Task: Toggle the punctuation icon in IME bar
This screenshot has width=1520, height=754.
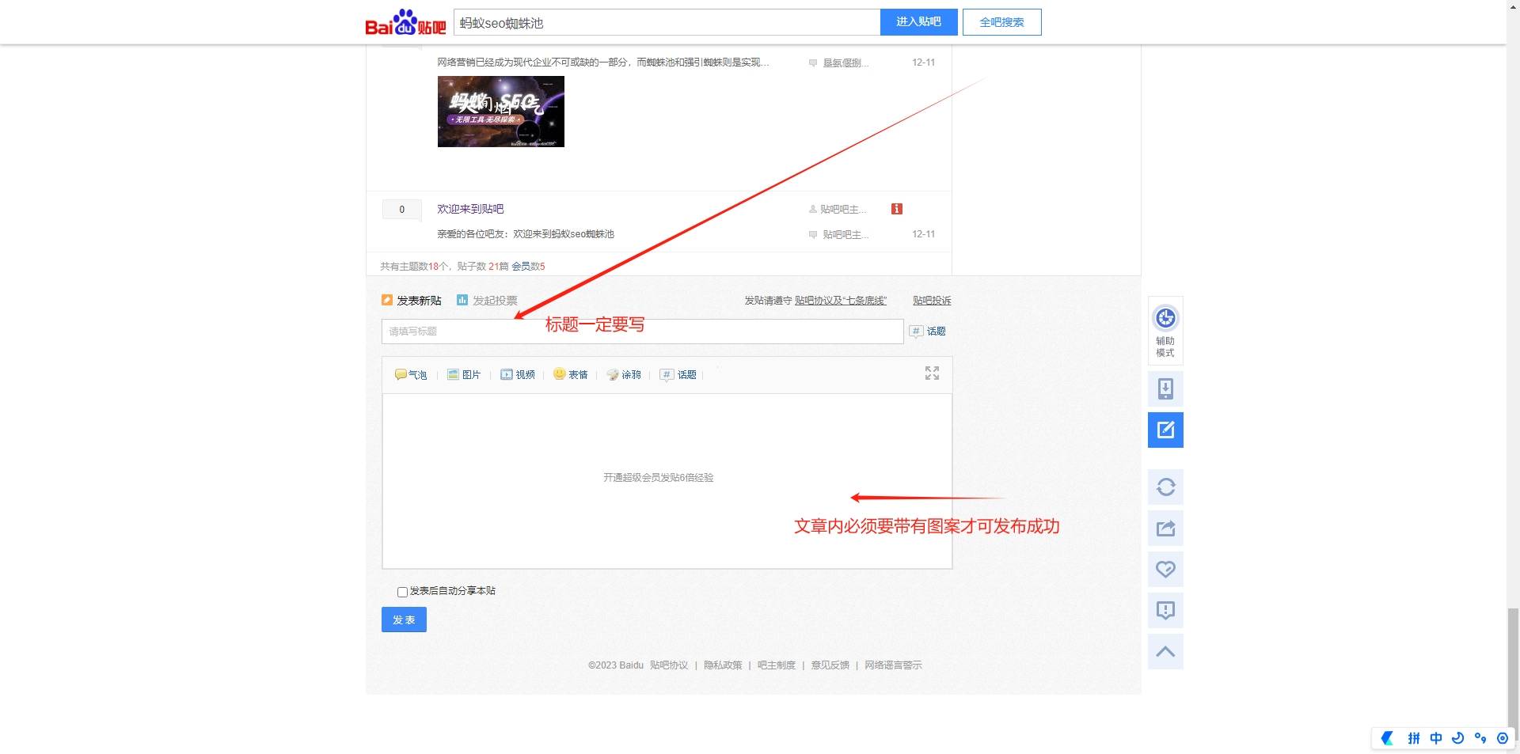Action: [1480, 738]
